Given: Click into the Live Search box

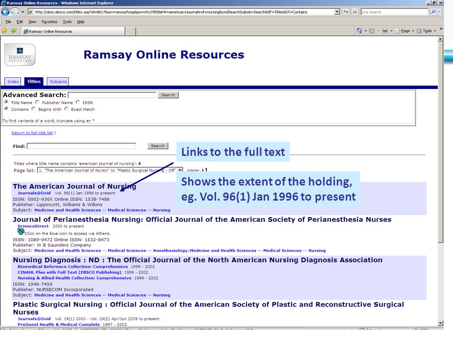Looking at the screenshot, I should coord(394,12).
